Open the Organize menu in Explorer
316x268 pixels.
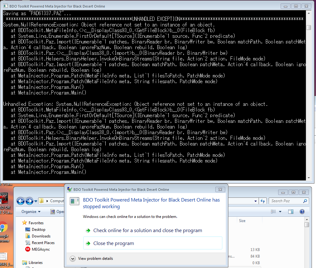click(x=31, y=212)
